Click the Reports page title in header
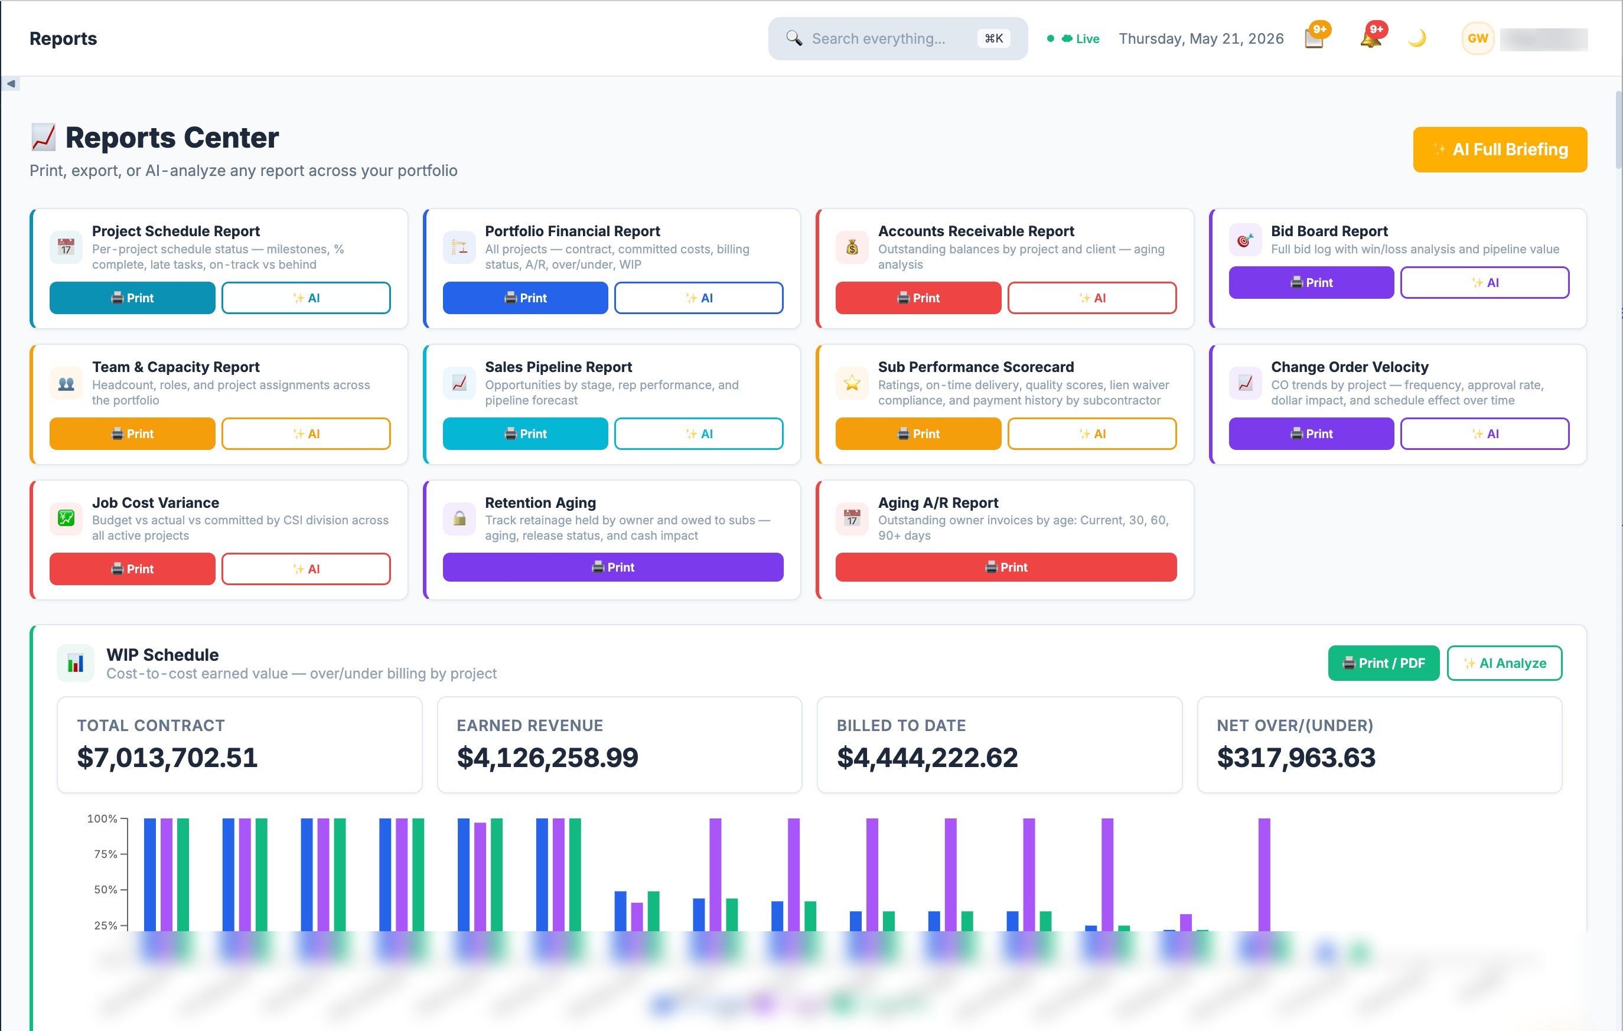 click(x=63, y=38)
